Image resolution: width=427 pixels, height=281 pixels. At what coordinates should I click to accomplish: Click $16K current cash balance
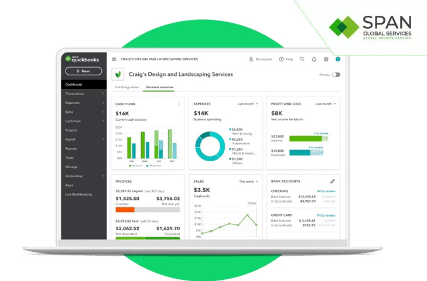[122, 113]
